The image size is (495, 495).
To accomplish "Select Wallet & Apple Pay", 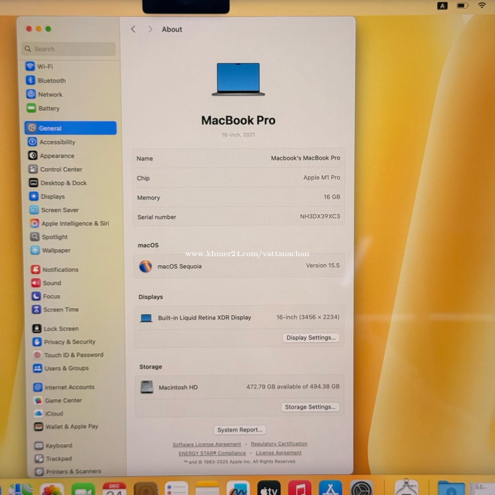I will click(72, 427).
